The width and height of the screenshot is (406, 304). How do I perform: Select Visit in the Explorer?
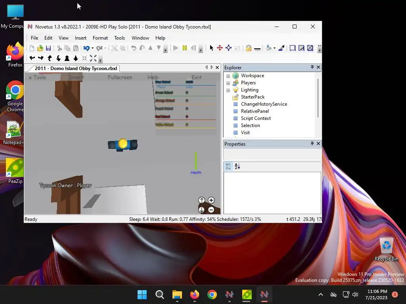pos(245,133)
